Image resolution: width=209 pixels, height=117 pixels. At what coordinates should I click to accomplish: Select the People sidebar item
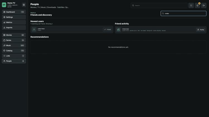(14, 61)
